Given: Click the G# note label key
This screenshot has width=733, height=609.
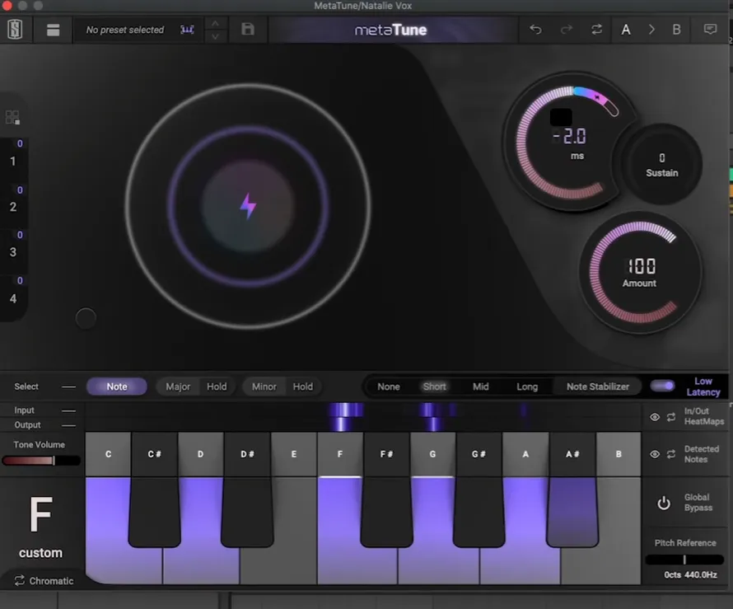Looking at the screenshot, I should [479, 454].
